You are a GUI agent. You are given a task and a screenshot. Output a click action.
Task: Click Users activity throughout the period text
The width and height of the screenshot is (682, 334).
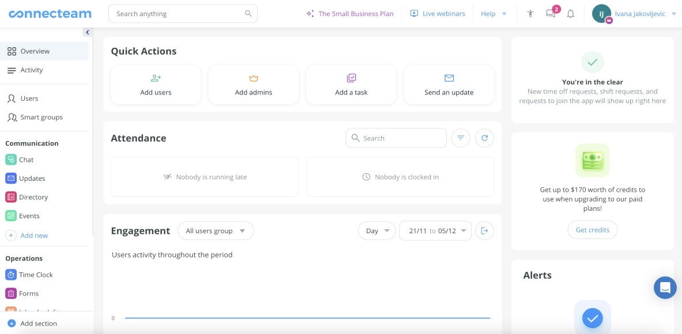[172, 255]
